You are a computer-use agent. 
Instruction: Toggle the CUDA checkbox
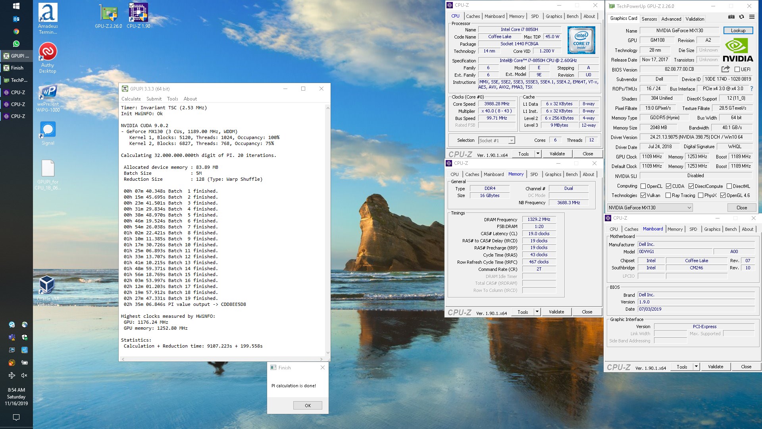[x=669, y=186]
